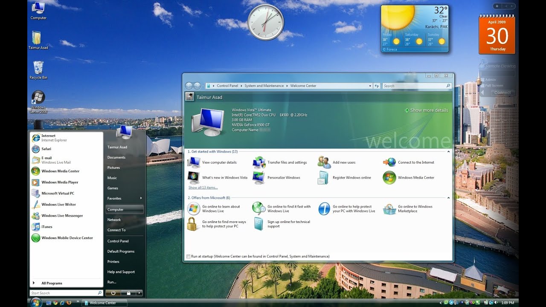The image size is (546, 307).
Task: Launch Windows Live Writer
Action: 66,204
